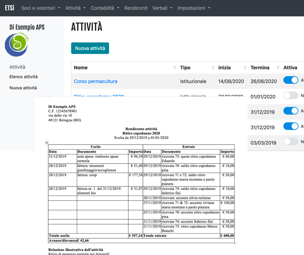The height and width of the screenshot is (255, 304).
Task: Select the 'ricevuta 73: ritiro capodanno Marco Bianchi' cell
Action: coord(191,229)
